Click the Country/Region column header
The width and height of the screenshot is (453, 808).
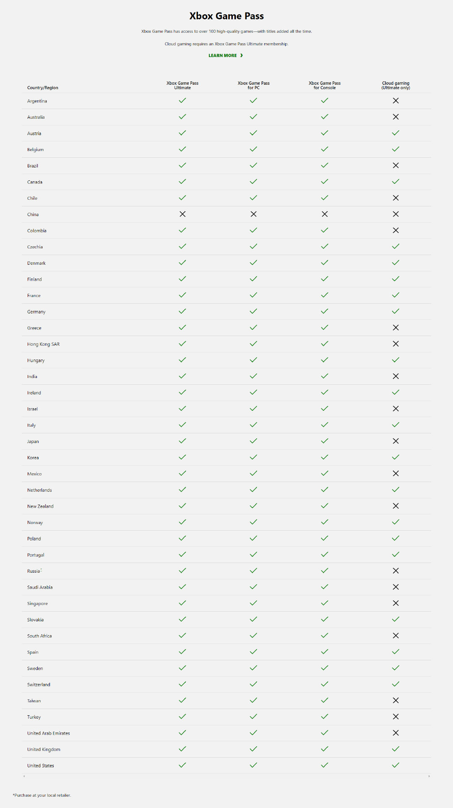point(43,88)
